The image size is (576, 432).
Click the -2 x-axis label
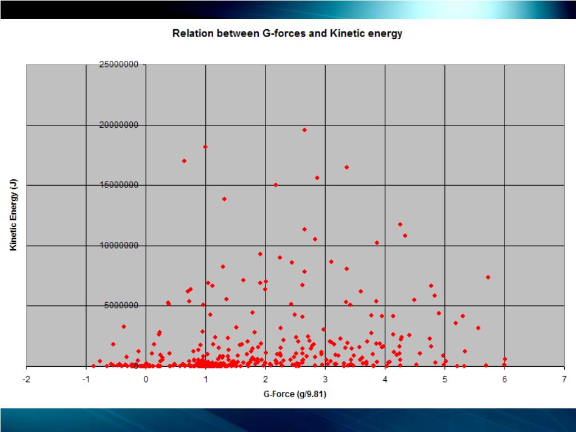point(26,380)
